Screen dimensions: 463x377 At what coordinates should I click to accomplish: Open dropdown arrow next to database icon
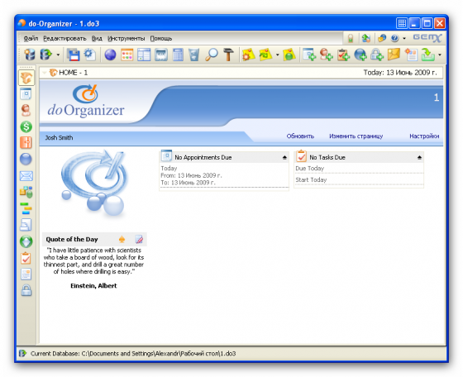click(x=58, y=55)
